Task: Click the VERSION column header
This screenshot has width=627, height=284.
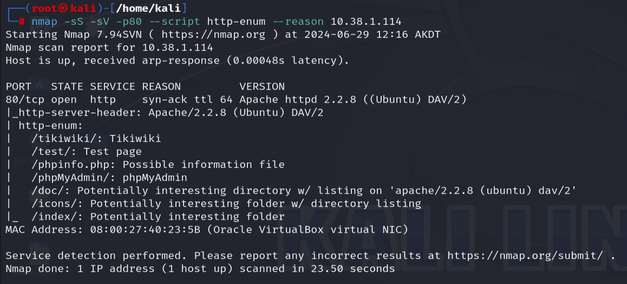Action: [262, 86]
